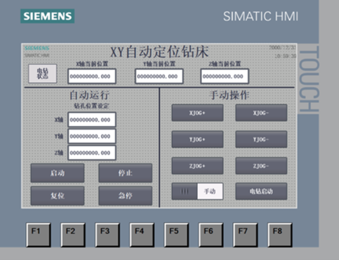Viewport: 339px width, 260px height.
Task: Hit the F3 function key
Action: point(107,235)
